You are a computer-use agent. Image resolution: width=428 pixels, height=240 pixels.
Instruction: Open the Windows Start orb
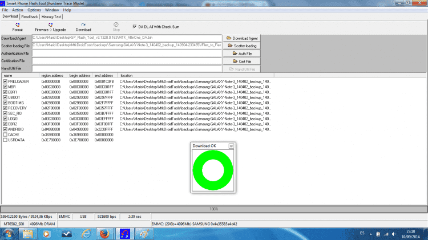[x=9, y=234]
